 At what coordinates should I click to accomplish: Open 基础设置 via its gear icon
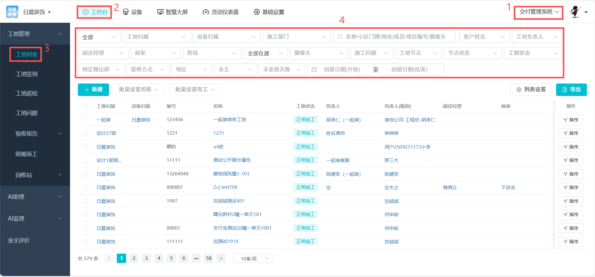(257, 12)
